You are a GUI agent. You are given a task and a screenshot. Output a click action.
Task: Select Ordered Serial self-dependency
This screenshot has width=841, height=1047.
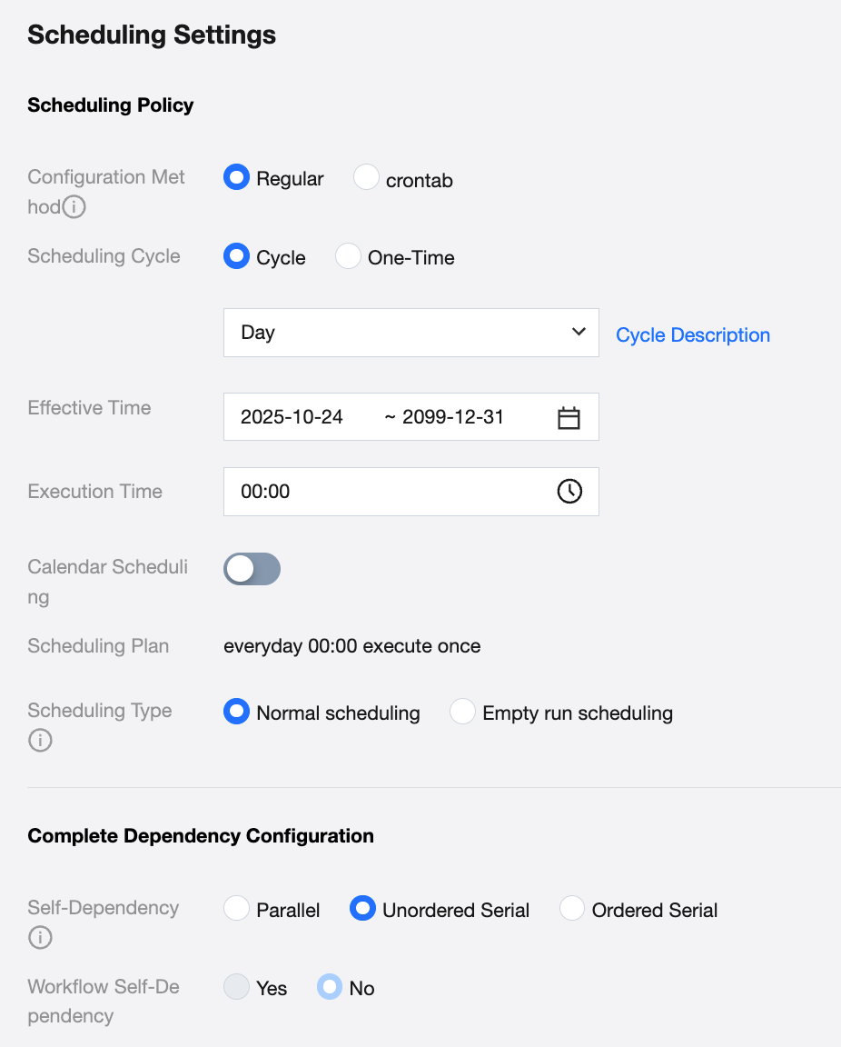(572, 909)
